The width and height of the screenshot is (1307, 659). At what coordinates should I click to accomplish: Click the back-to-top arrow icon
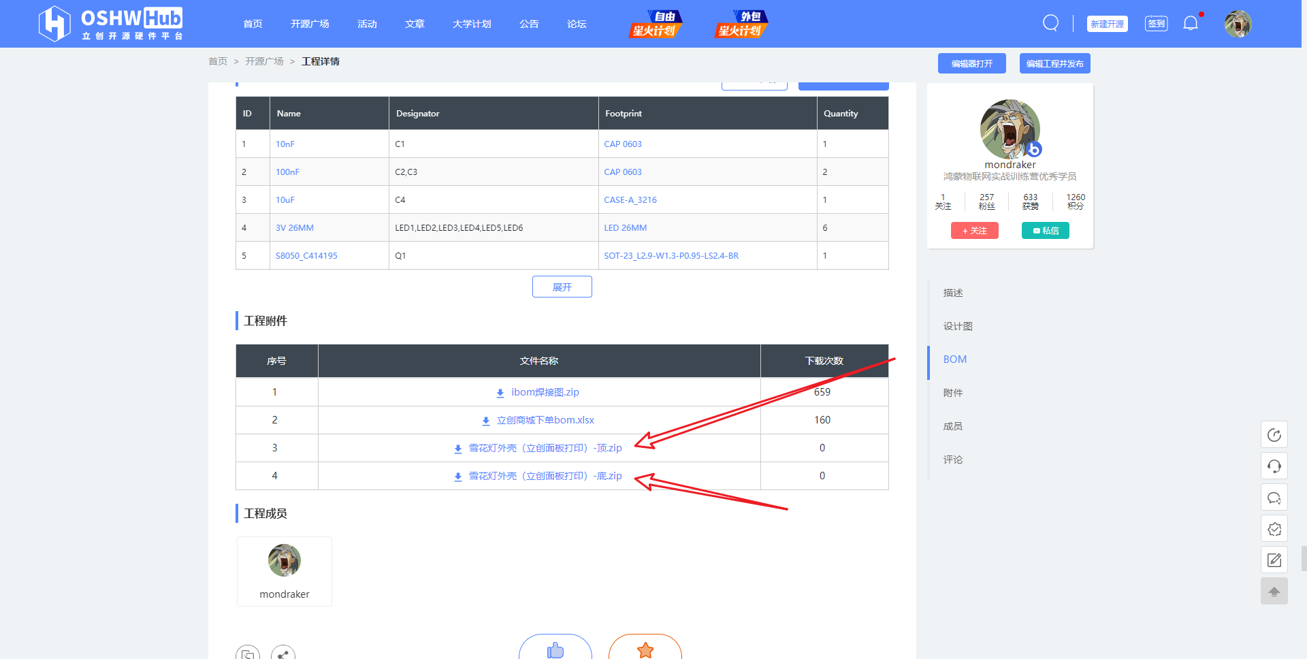click(1274, 591)
